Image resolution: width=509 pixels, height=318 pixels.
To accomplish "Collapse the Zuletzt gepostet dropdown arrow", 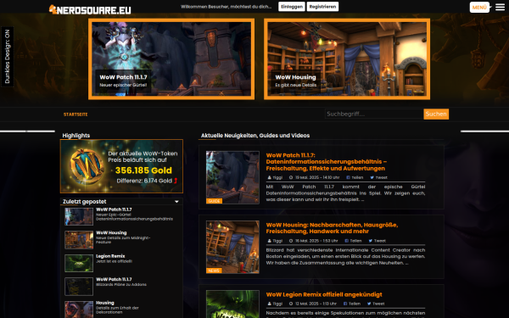I will [176, 202].
